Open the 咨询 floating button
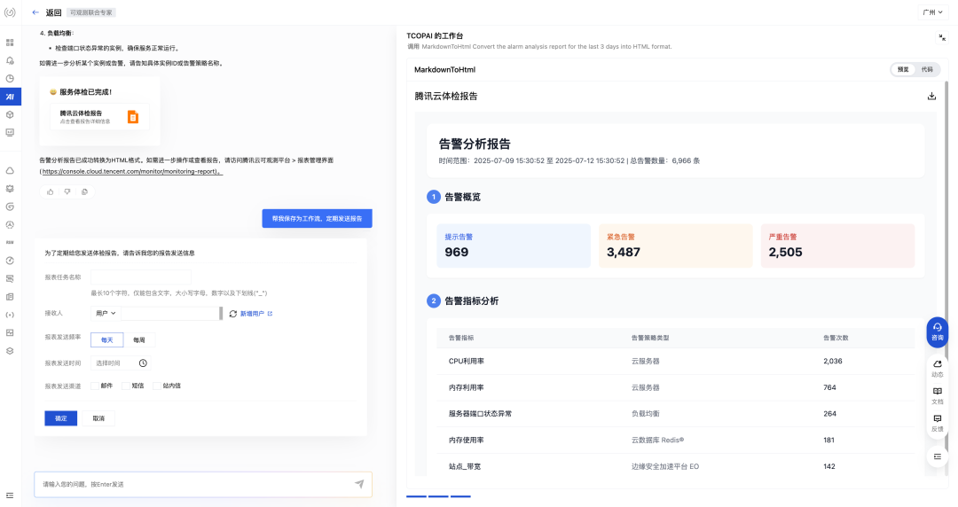This screenshot has width=958, height=507. click(x=938, y=332)
